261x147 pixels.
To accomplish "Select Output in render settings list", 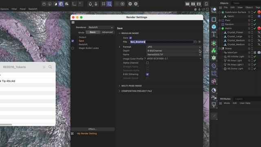I will (x=82, y=37).
